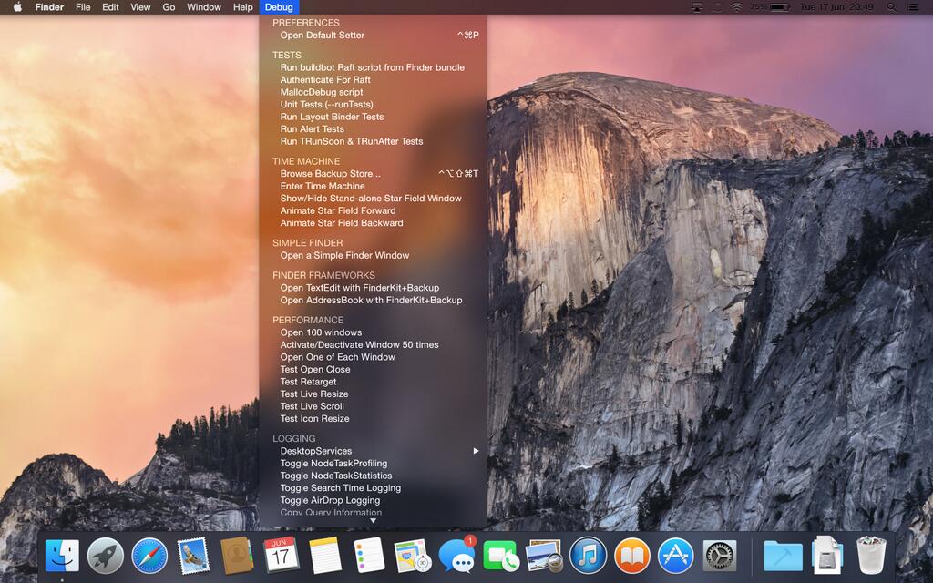Open Mail stamp icon in Dock
The height and width of the screenshot is (583, 933).
pos(193,556)
